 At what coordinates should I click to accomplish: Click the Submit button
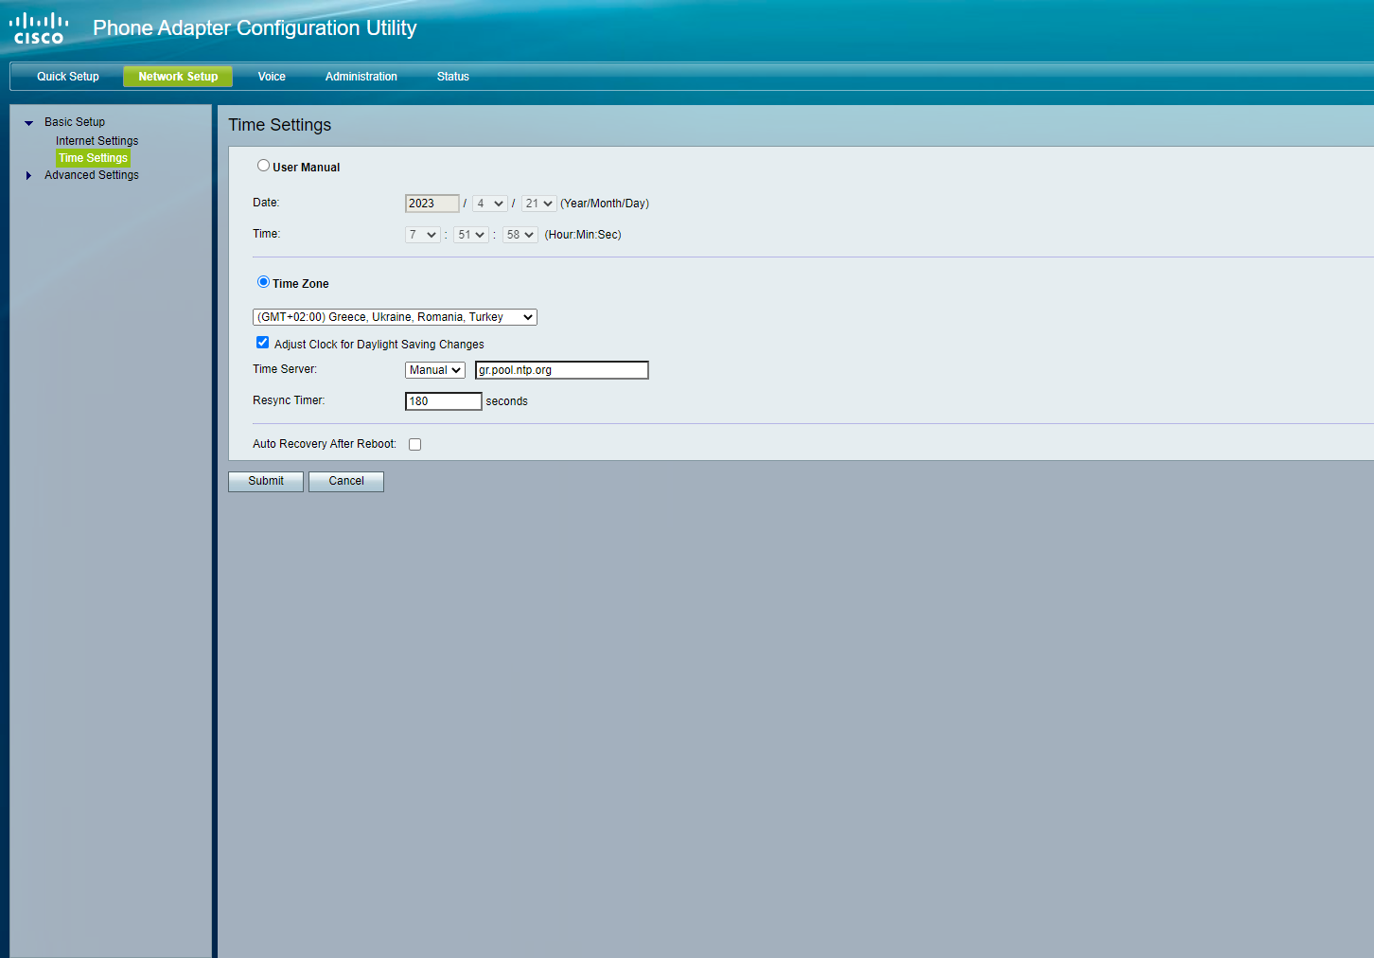pos(266,482)
